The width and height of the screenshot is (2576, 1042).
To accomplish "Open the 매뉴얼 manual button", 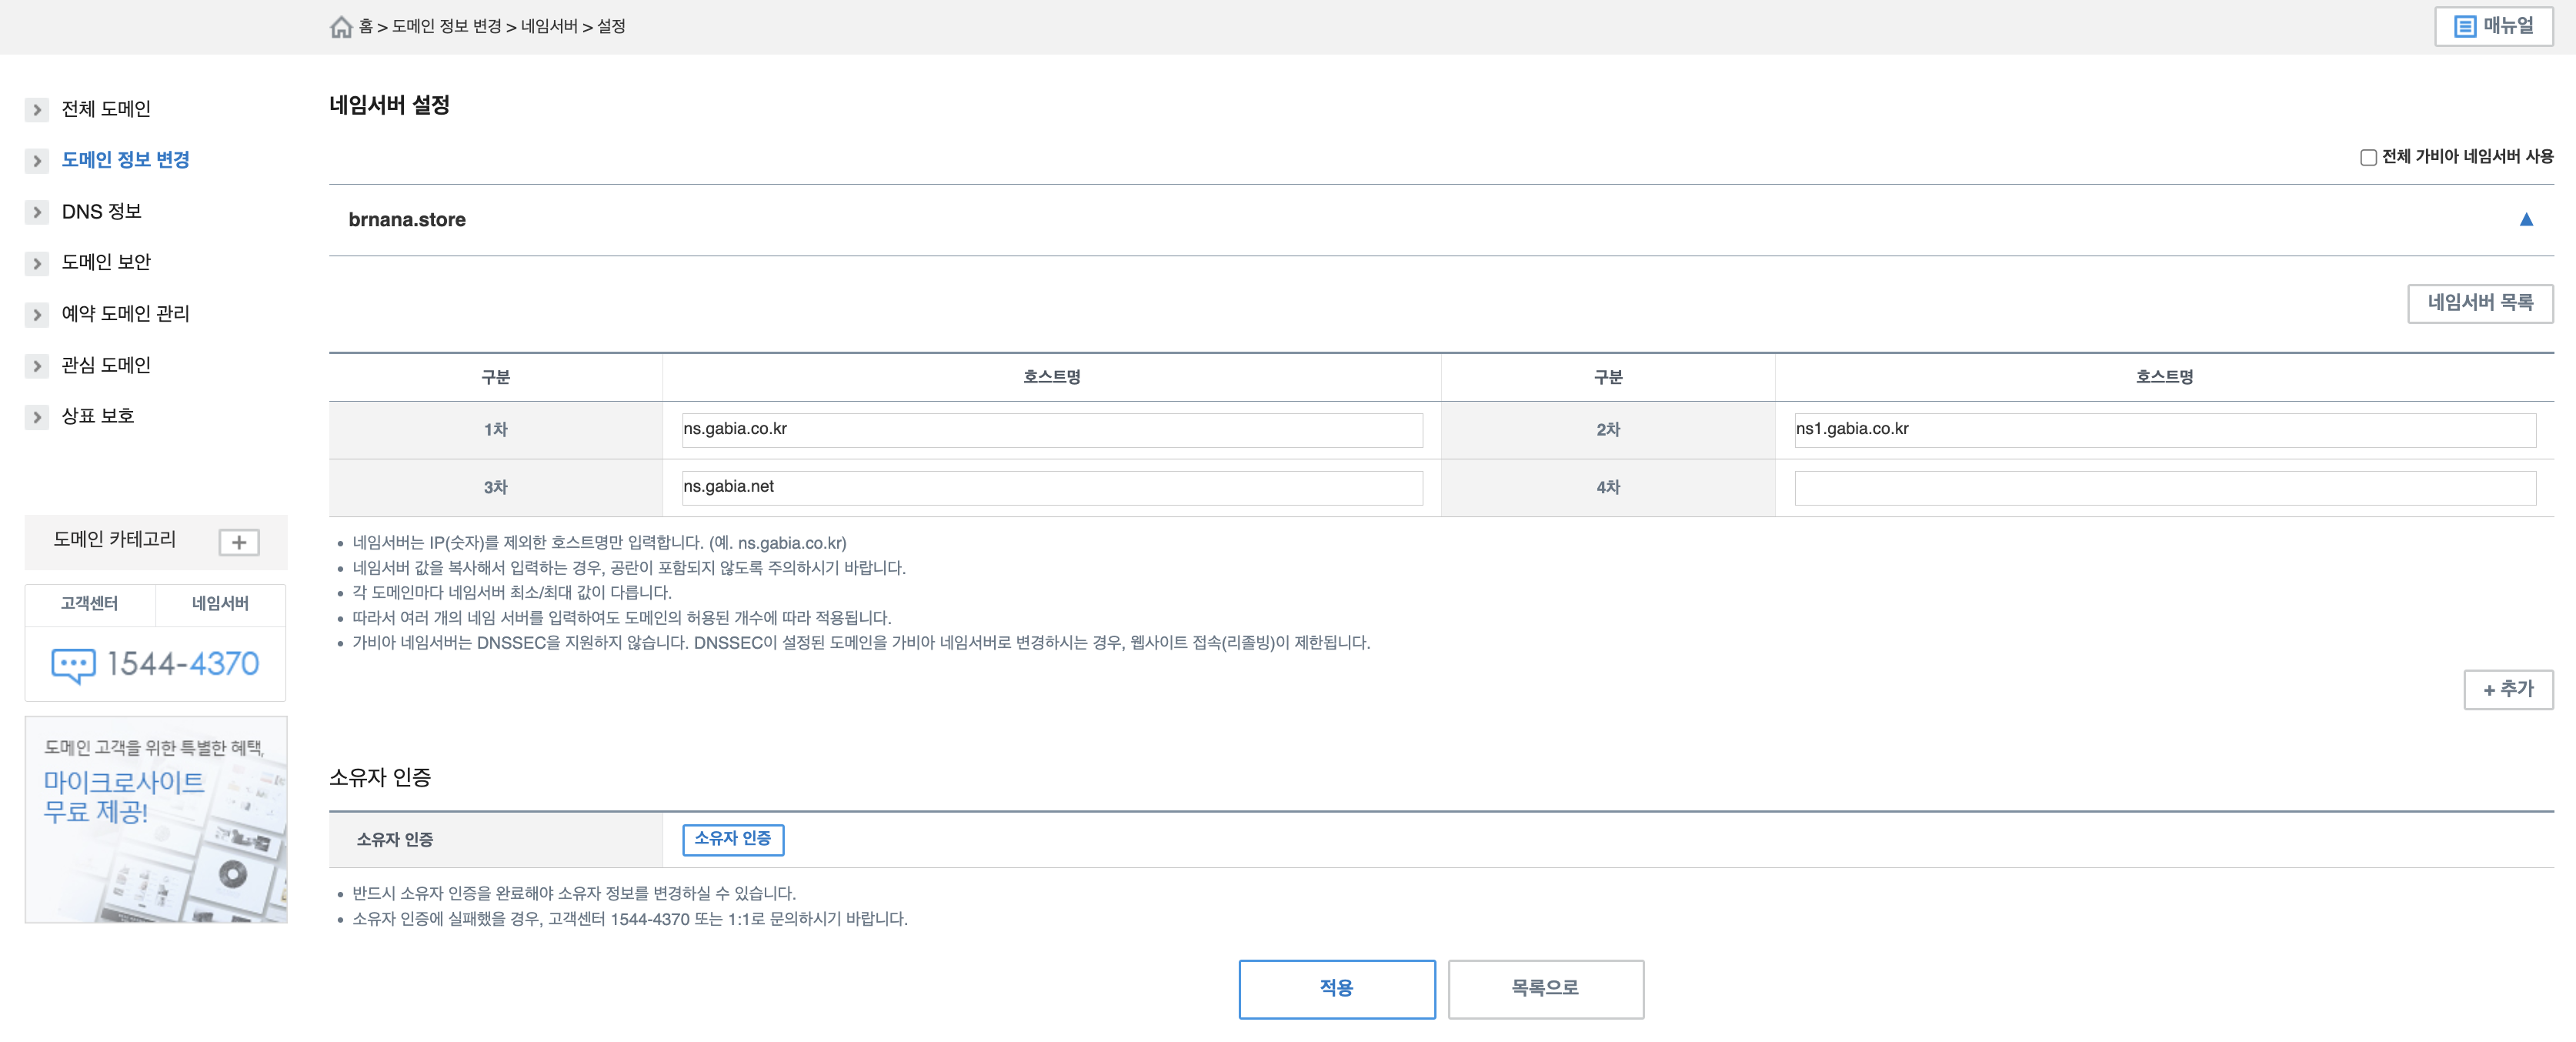I will pos(2493,26).
